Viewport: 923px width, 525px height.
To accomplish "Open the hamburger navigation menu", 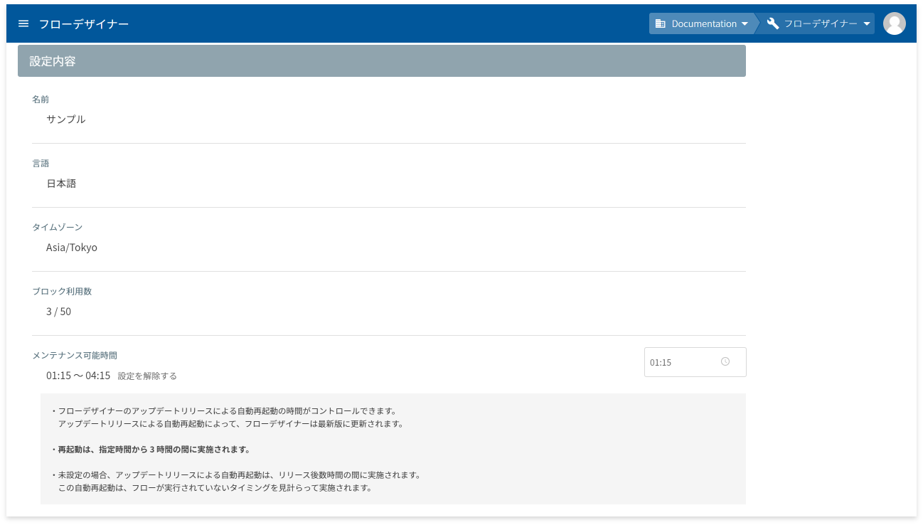I will [x=23, y=23].
